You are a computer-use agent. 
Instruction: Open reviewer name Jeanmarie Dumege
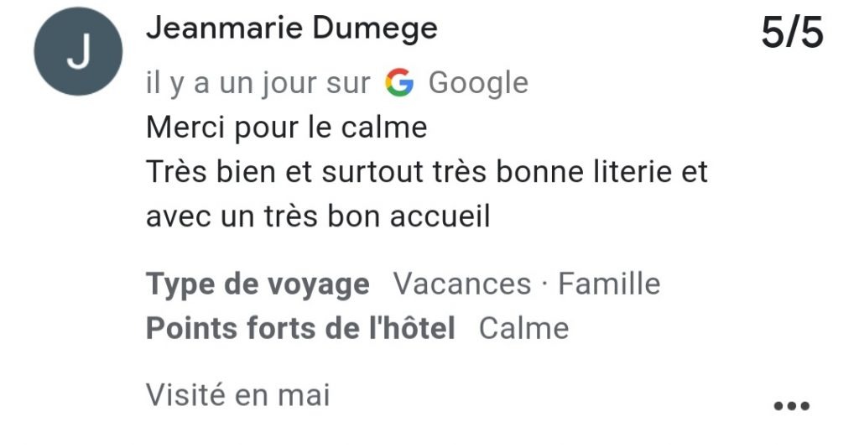291,29
